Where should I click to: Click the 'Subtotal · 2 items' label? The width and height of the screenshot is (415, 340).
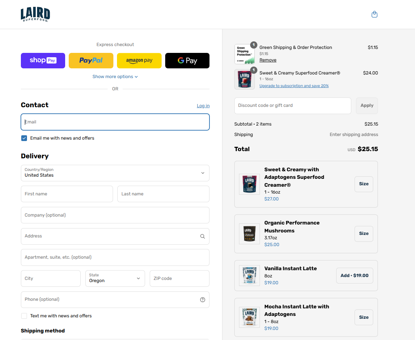click(253, 124)
